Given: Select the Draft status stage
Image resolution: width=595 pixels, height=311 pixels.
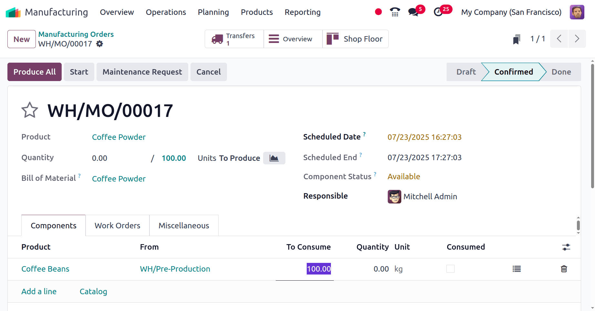Looking at the screenshot, I should [x=466, y=72].
